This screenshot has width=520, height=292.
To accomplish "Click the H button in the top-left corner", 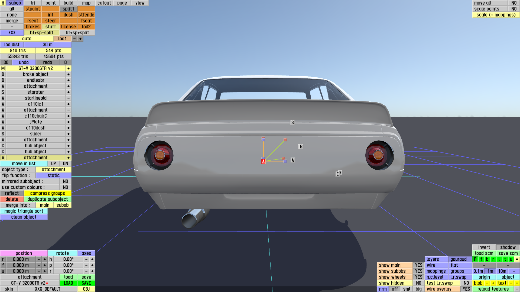I will (3, 3).
